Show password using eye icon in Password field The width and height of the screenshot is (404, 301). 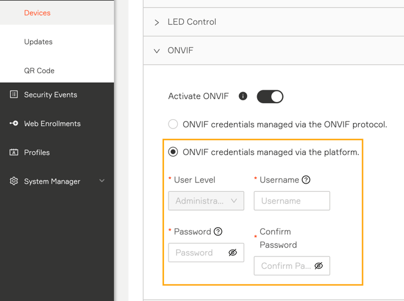233,252
